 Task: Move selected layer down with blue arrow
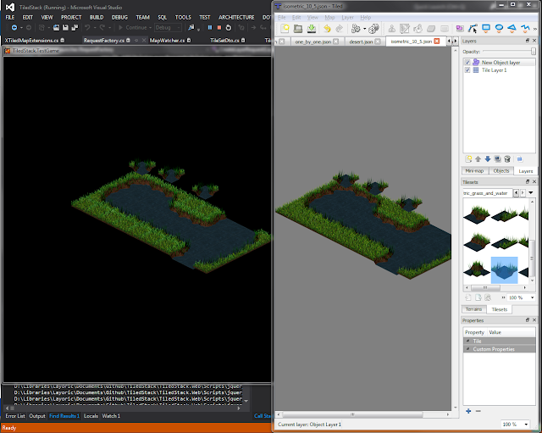click(x=488, y=158)
